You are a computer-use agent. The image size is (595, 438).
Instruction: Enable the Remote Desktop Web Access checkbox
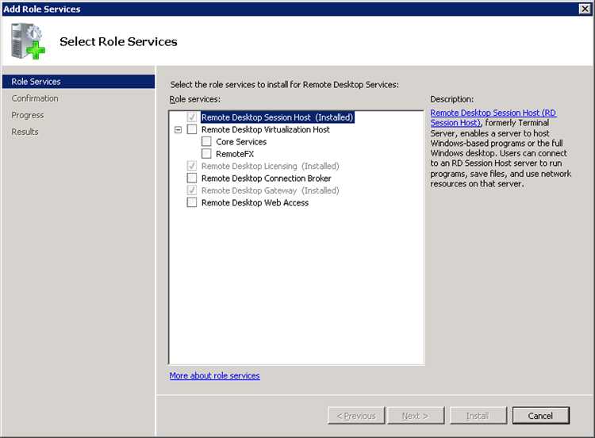[192, 202]
